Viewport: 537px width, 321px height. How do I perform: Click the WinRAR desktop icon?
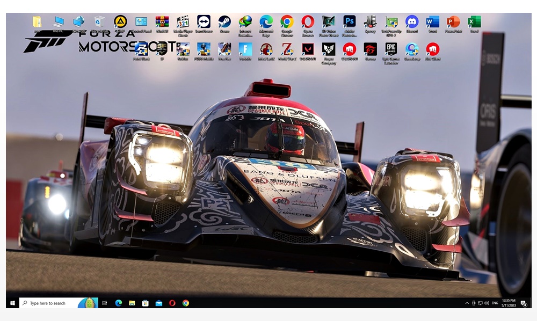click(x=162, y=23)
